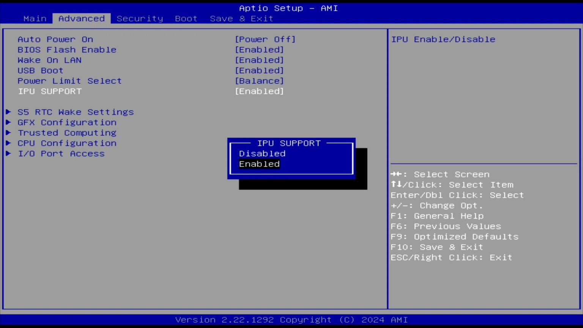Open the Save & Exit tab
Image resolution: width=583 pixels, height=328 pixels.
tap(241, 19)
